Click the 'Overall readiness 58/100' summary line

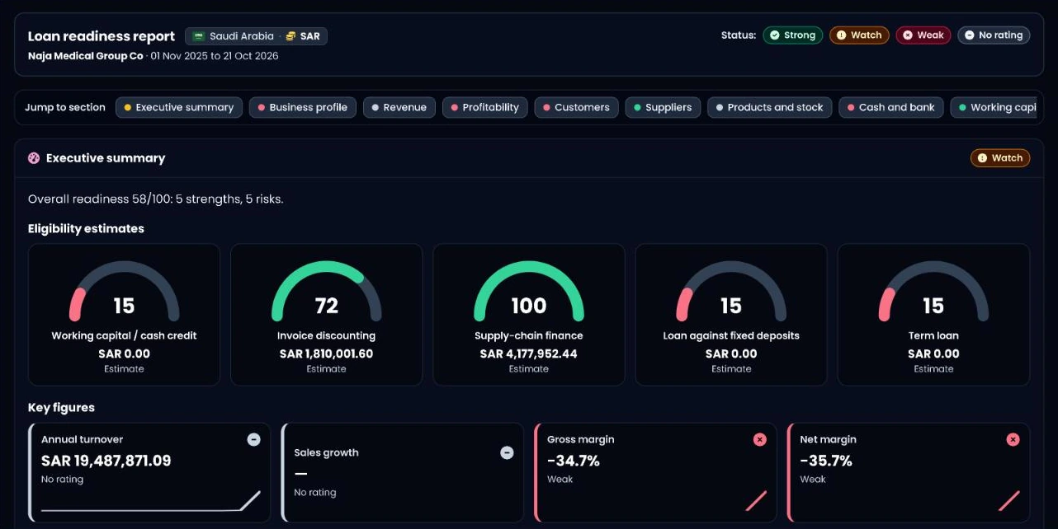coord(156,199)
